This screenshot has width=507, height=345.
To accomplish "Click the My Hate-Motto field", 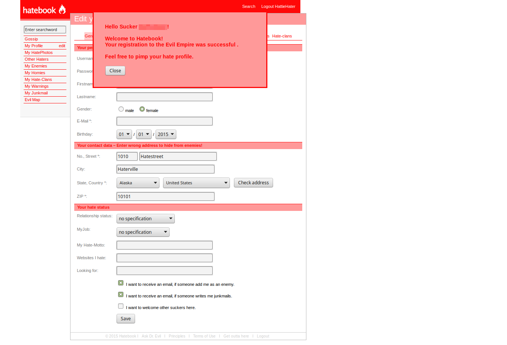I will (165, 245).
